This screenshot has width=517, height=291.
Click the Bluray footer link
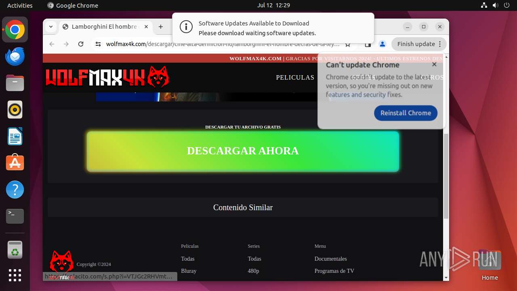(x=189, y=271)
